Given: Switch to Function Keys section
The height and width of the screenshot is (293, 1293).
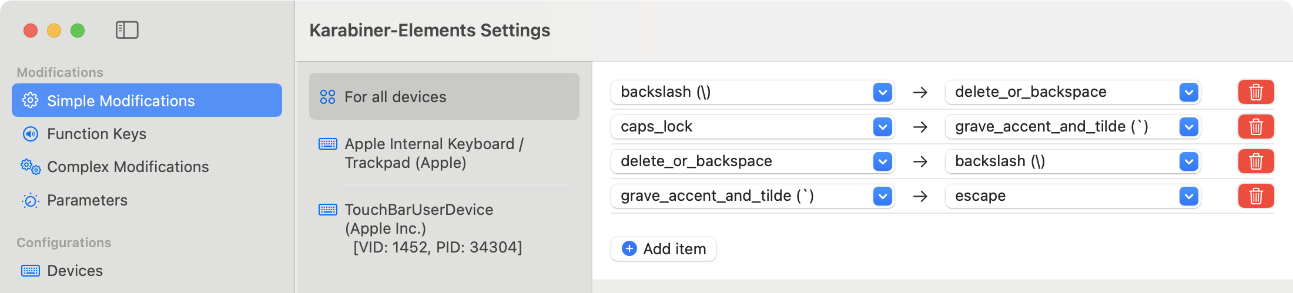Looking at the screenshot, I should point(96,134).
